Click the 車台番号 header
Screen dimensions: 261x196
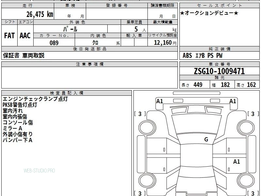coord(219,64)
